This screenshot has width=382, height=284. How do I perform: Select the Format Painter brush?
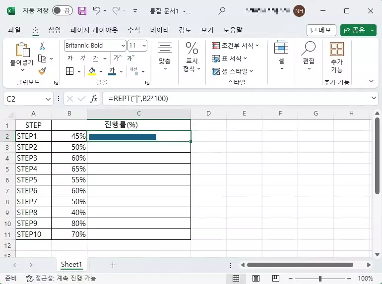pyautogui.click(x=42, y=71)
